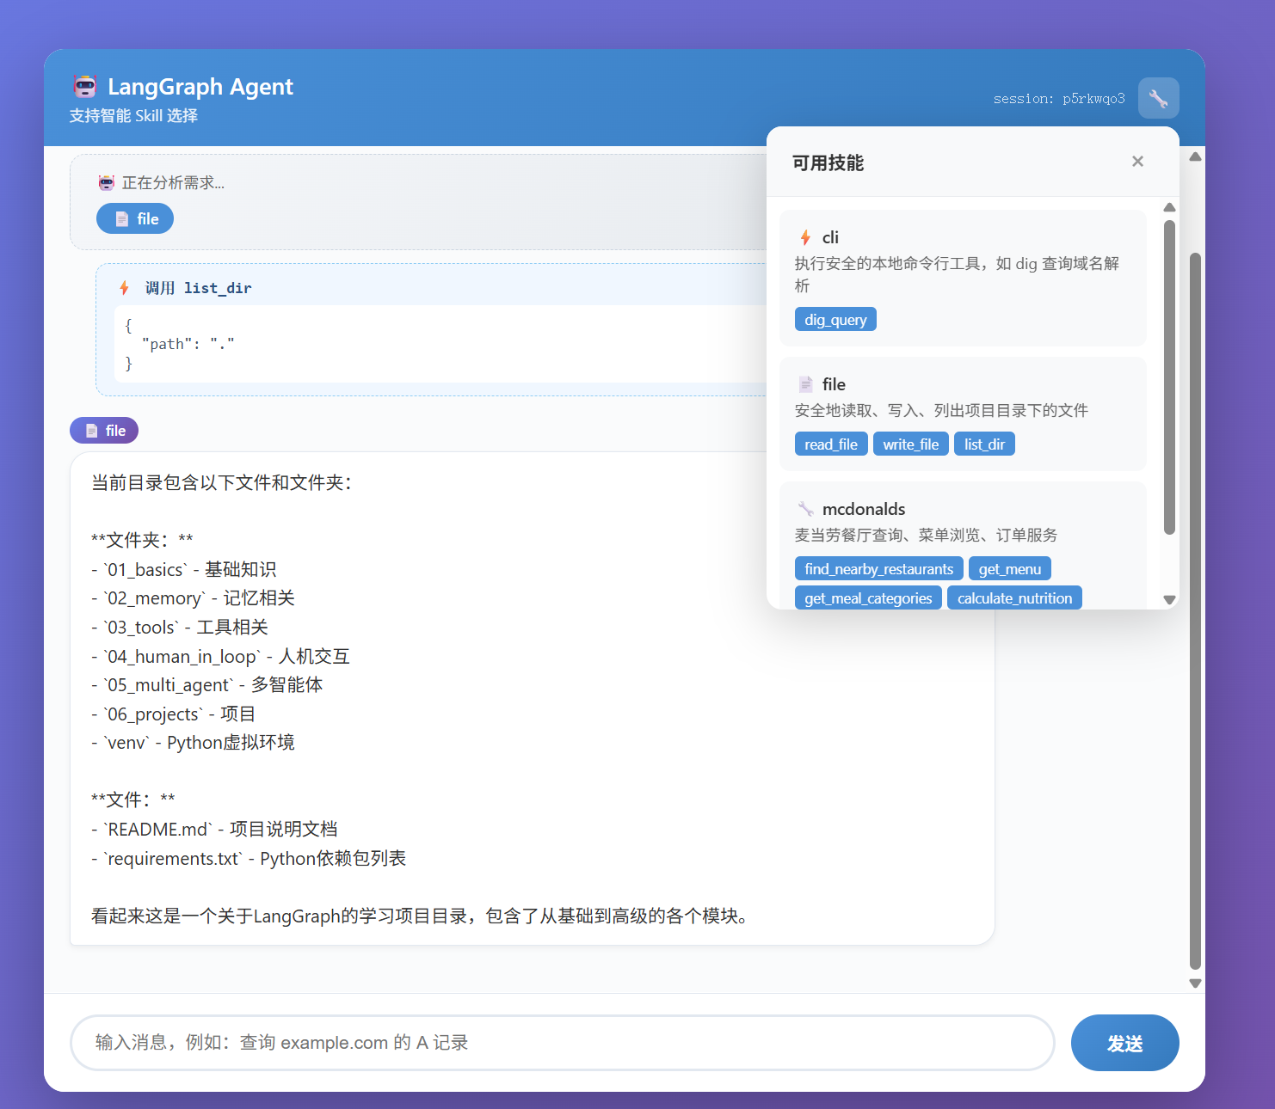The width and height of the screenshot is (1275, 1109).
Task: Click the wrench skills button in header
Action: pos(1158,98)
